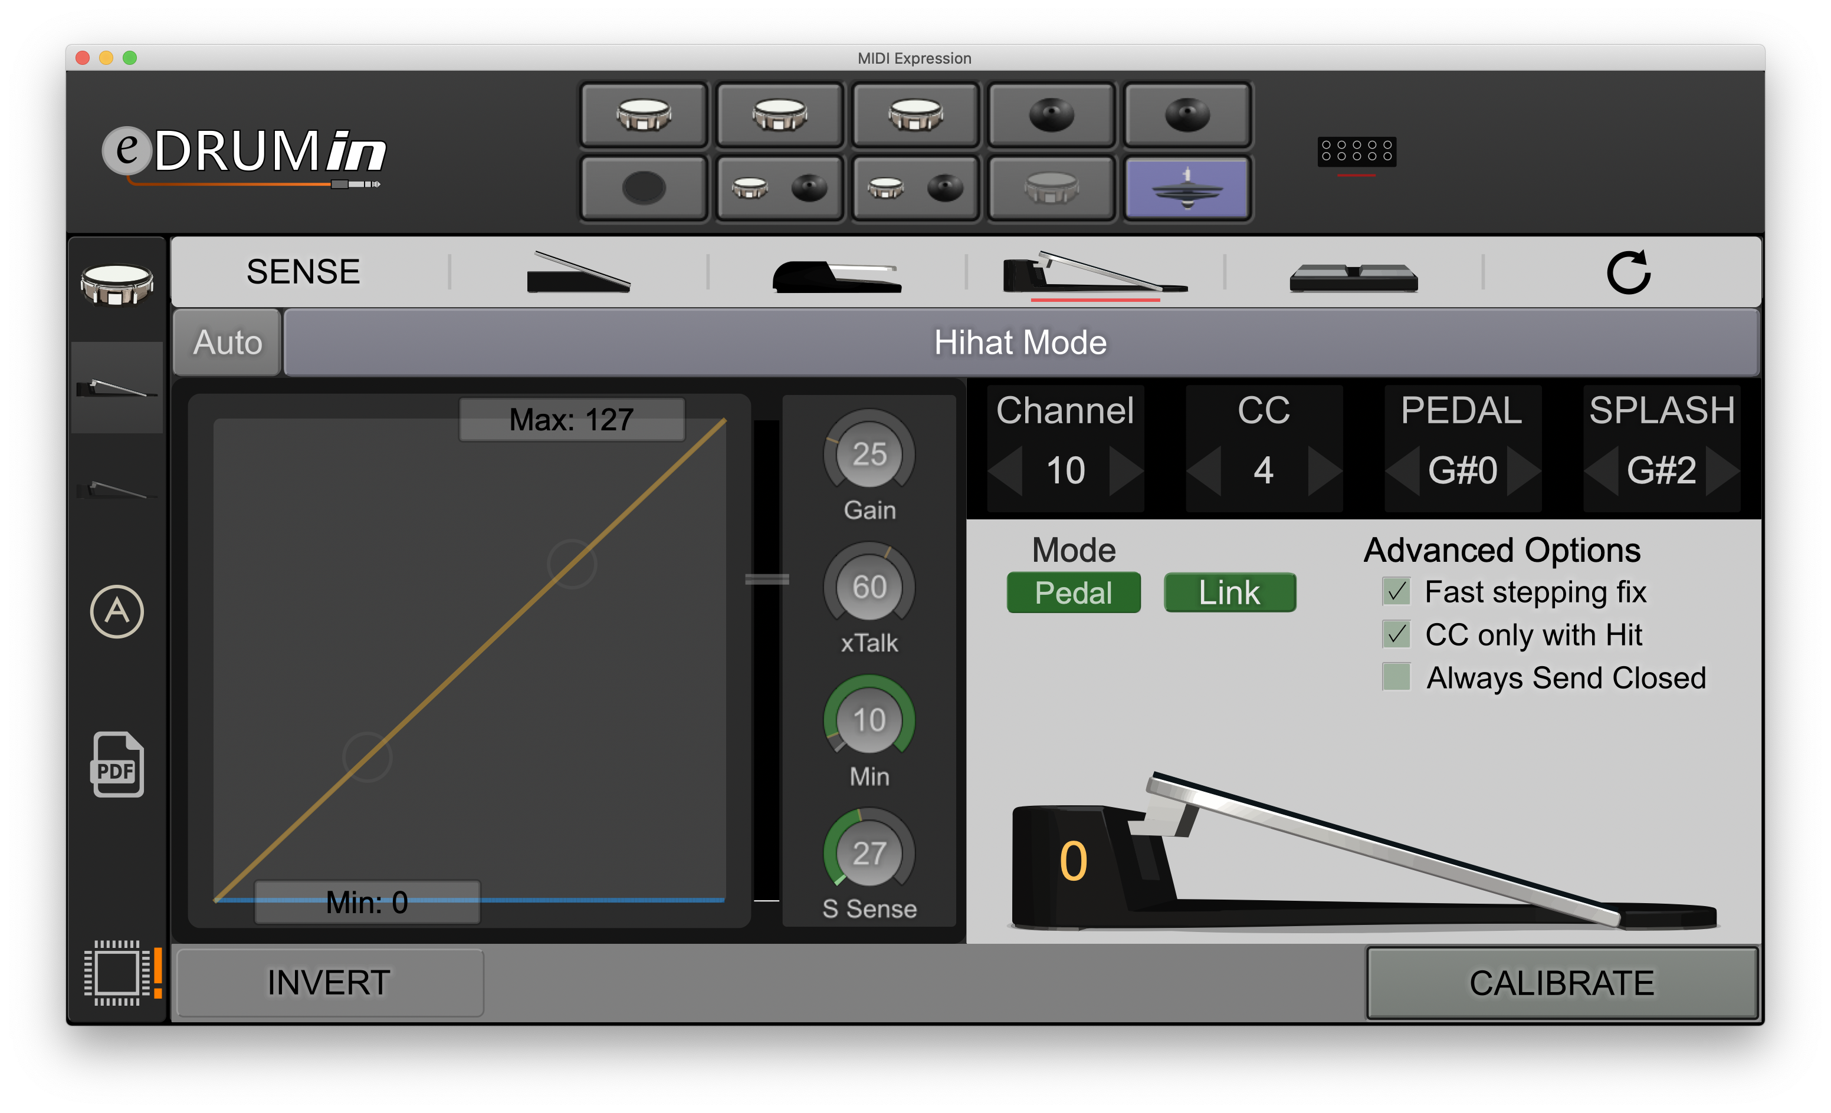Increase the CC number with right arrow
Screen dimensions: 1831x1113
1325,471
